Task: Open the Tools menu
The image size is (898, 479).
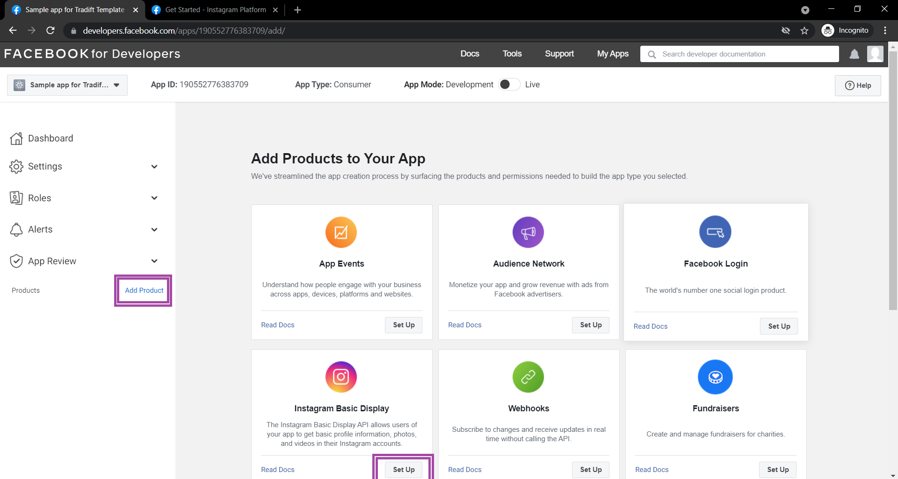Action: [x=512, y=54]
